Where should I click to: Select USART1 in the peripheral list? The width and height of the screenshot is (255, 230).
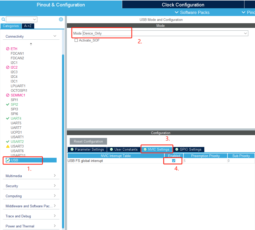pyautogui.click(x=17, y=137)
